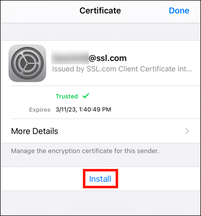Viewport: 201px width, 216px height.
Task: Click the 1:40:49 PM time portion of expiry
Action: tap(95, 109)
